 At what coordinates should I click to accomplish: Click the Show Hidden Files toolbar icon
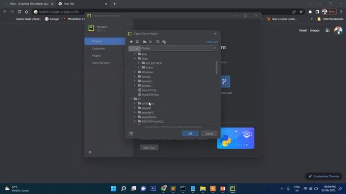164,41
